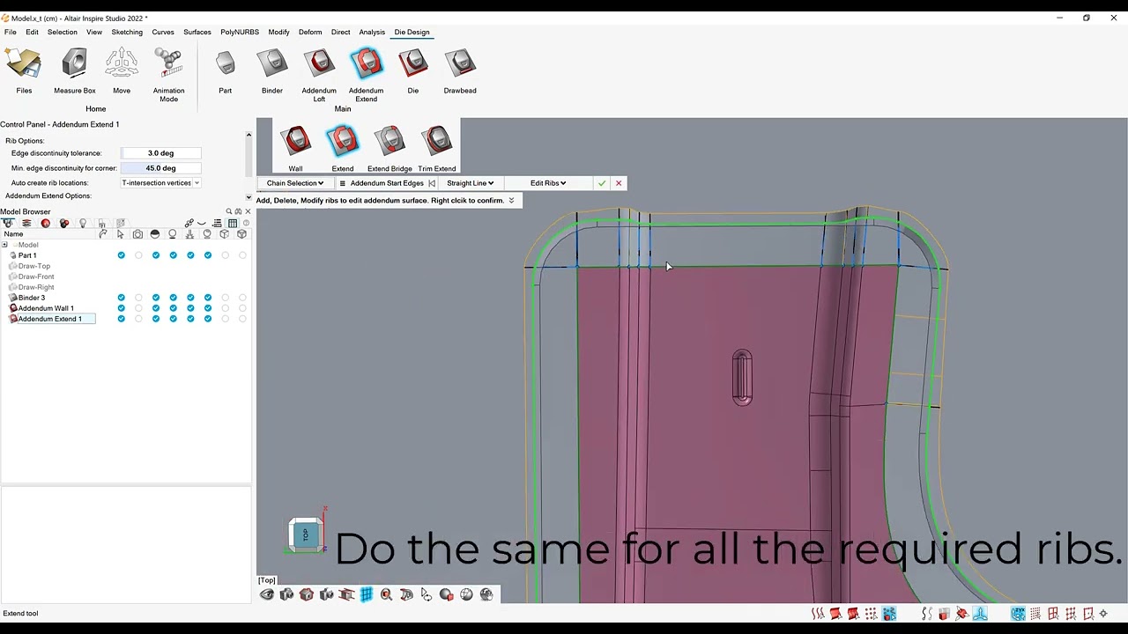Toggle first checkmark for Binder 3
Screen dimensions: 1128x634
click(121, 298)
